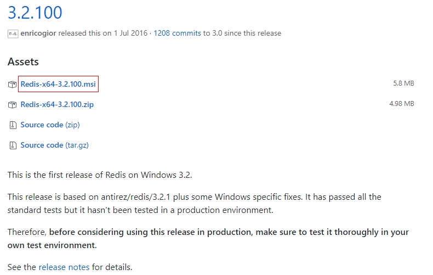Click the package icon beside the .zip file
This screenshot has height=275, width=433.
click(12, 105)
